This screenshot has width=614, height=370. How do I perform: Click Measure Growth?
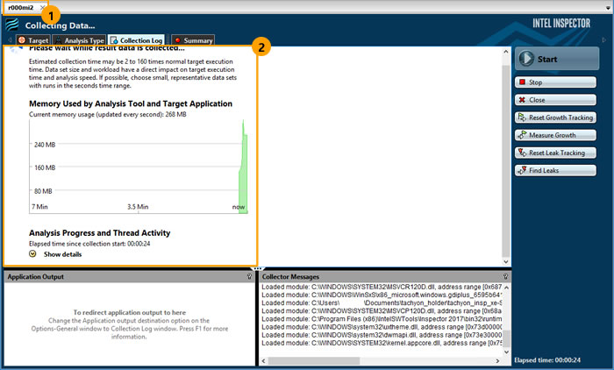coord(556,135)
